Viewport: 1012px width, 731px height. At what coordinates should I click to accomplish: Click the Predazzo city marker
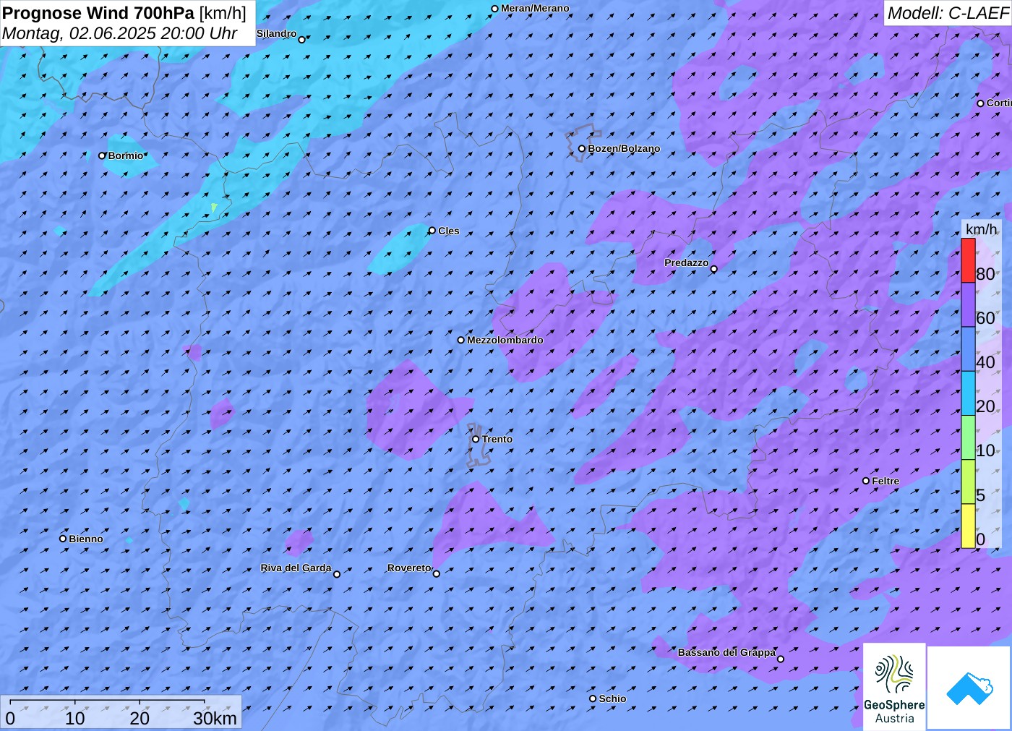[714, 269]
